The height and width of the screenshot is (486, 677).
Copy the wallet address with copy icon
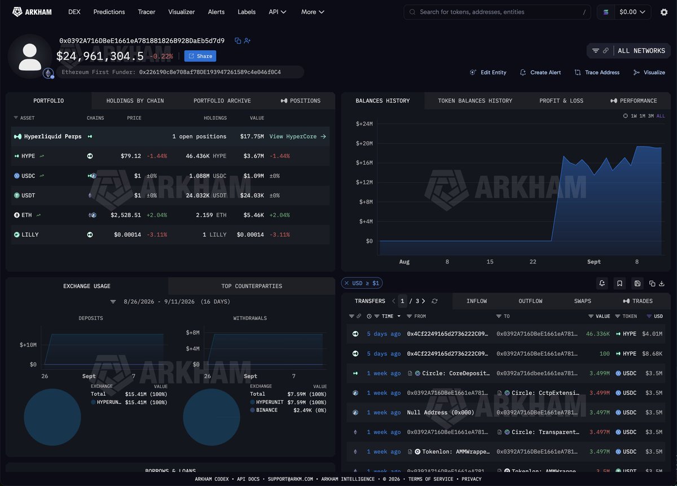tap(238, 41)
